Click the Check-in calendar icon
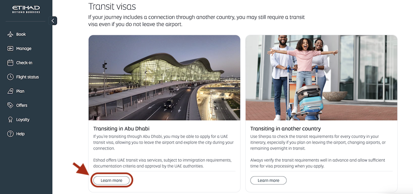The width and height of the screenshot is (413, 194). click(10, 63)
